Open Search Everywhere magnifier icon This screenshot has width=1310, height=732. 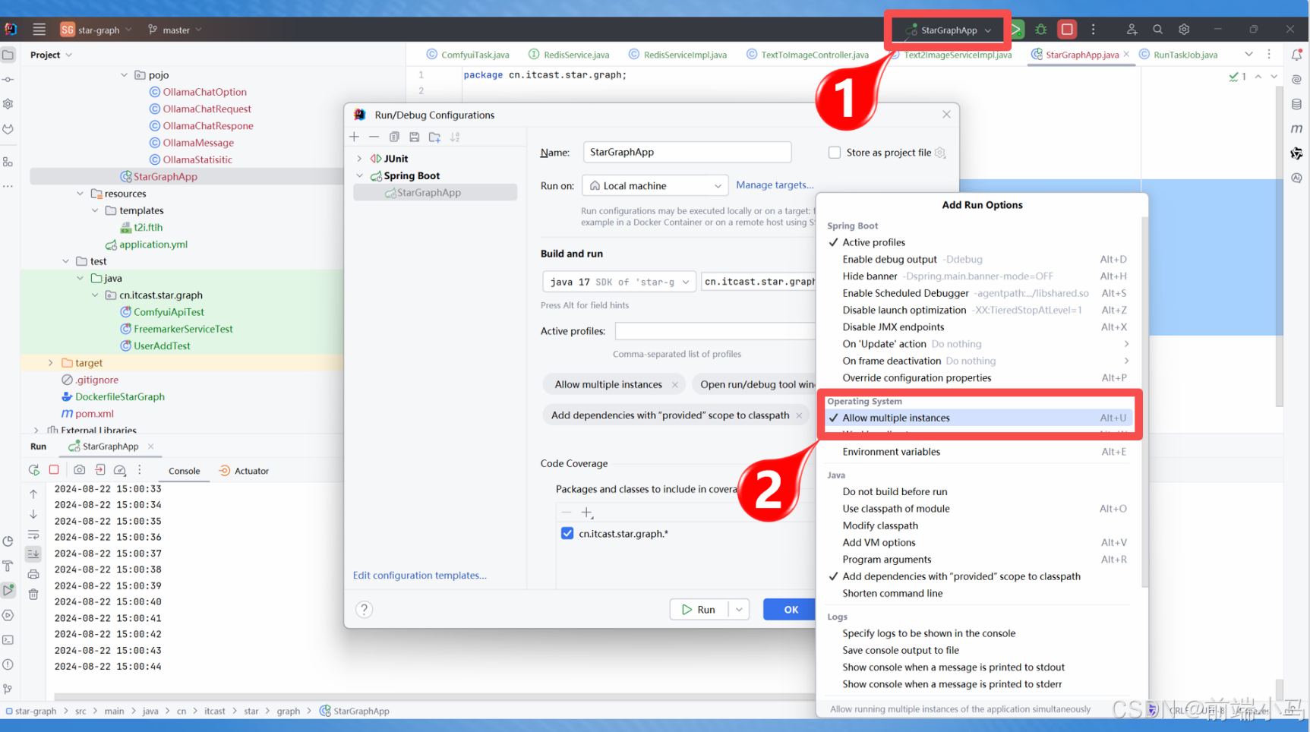click(x=1157, y=30)
